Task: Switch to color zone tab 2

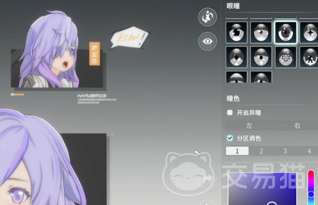Action: click(x=261, y=151)
